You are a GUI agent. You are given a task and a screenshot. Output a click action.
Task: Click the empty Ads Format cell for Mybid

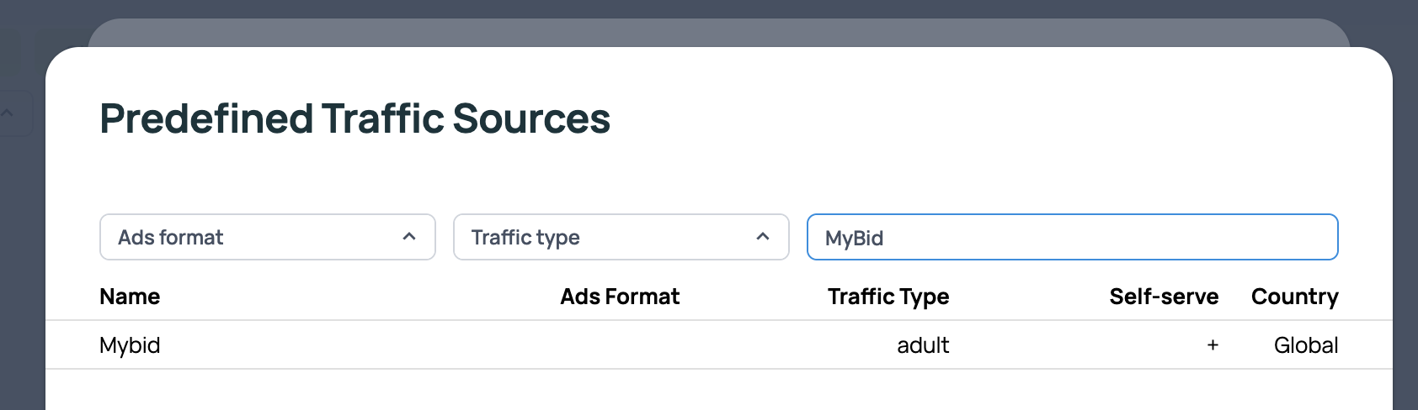(x=620, y=345)
